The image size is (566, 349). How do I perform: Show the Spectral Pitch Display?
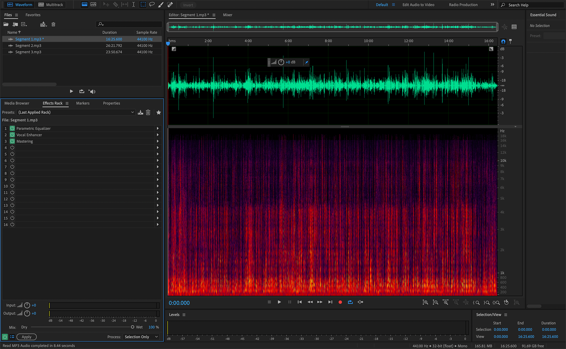93,5
